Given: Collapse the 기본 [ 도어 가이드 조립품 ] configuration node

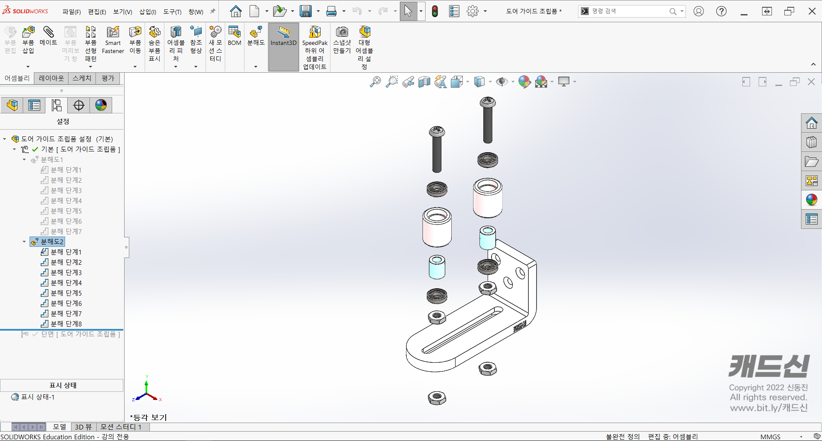Looking at the screenshot, I should tap(15, 149).
